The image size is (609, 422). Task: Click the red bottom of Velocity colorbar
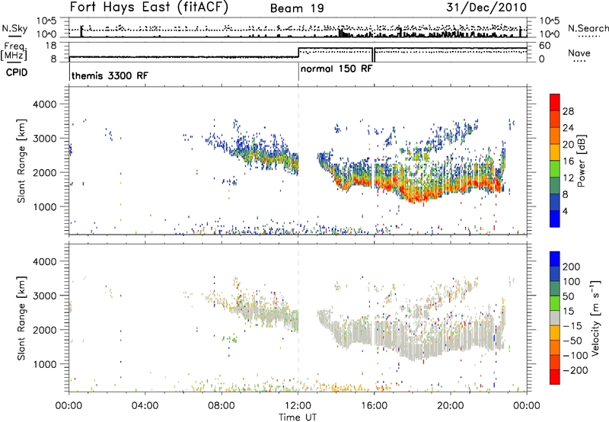point(555,377)
